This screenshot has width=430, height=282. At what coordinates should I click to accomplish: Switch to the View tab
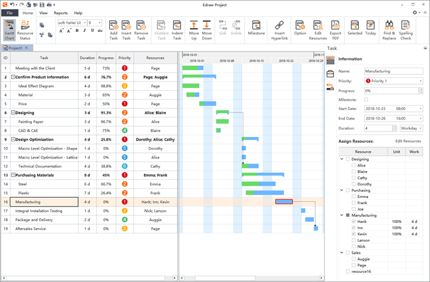[x=44, y=13]
